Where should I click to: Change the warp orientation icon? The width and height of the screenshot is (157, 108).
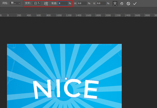(46, 3)
